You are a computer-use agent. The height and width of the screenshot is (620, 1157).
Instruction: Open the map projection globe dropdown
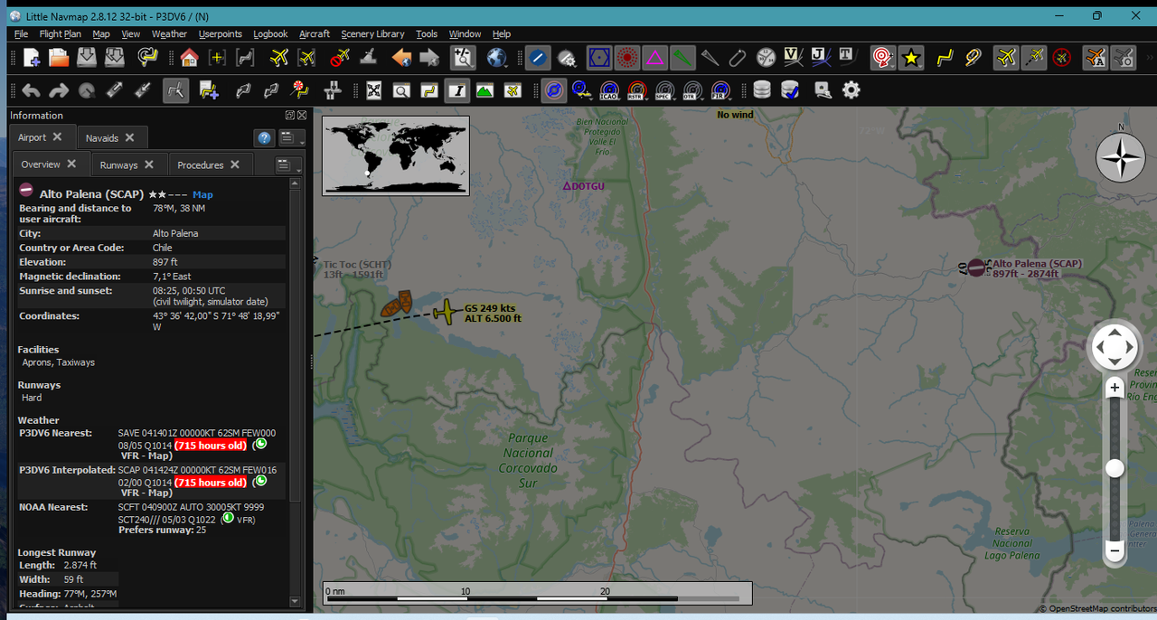point(496,59)
